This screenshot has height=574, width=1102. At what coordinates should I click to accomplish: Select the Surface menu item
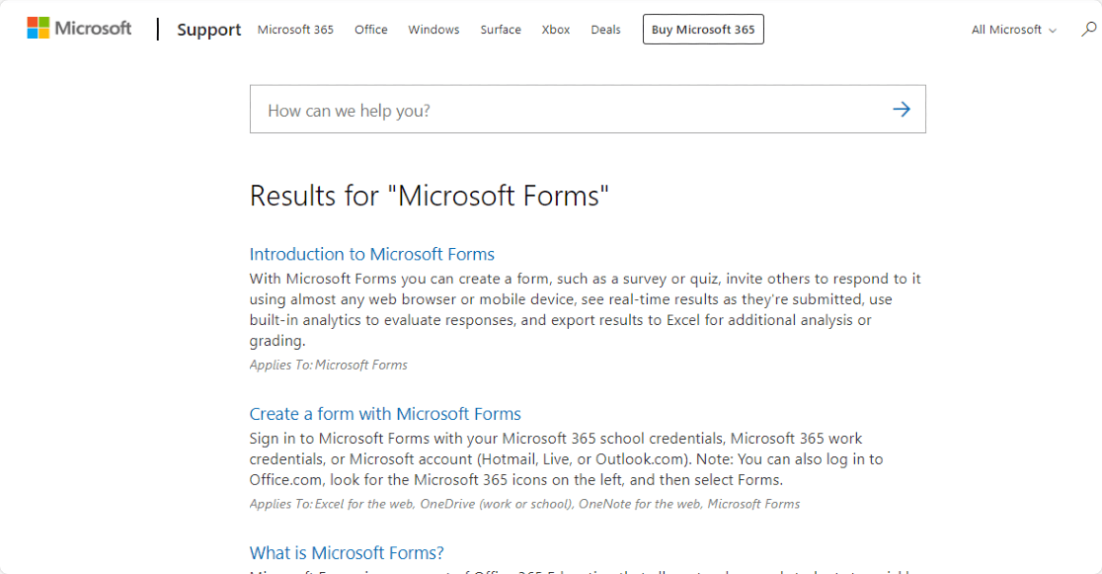(x=501, y=30)
